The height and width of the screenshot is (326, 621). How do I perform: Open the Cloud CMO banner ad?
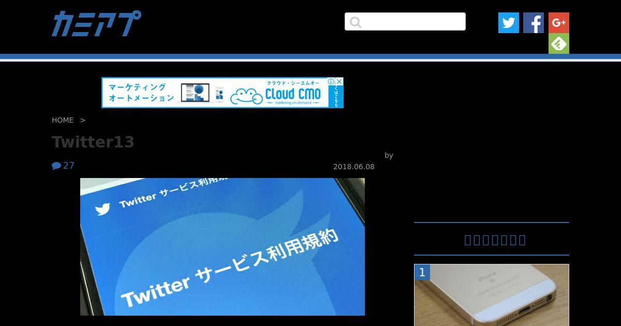pyautogui.click(x=223, y=93)
